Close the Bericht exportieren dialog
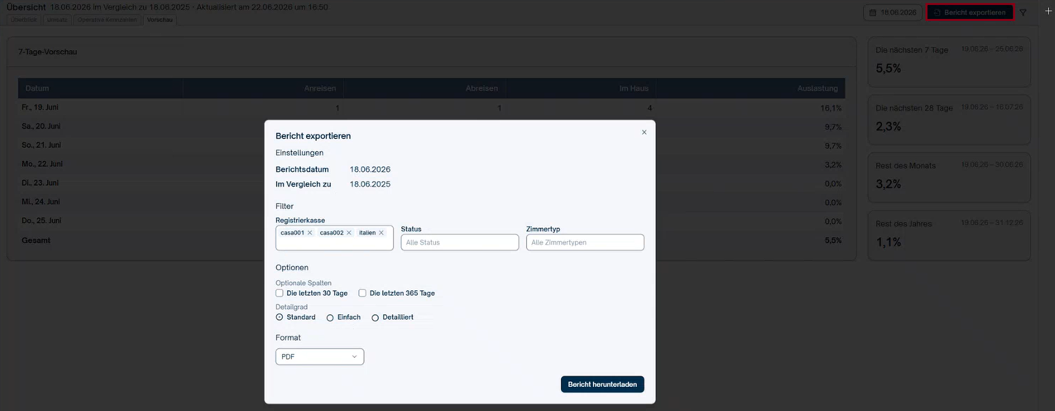The image size is (1055, 411). click(644, 132)
